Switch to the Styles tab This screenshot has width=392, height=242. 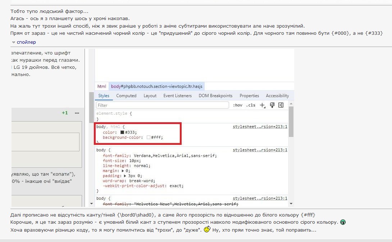(x=104, y=96)
